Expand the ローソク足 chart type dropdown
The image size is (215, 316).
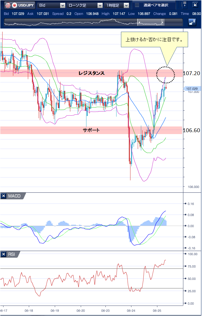[84, 5]
